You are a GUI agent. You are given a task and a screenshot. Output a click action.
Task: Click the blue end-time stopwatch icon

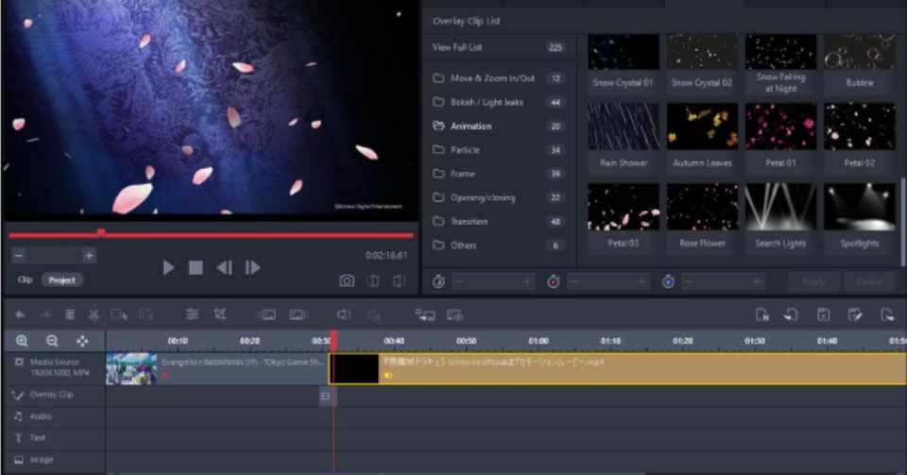668,281
